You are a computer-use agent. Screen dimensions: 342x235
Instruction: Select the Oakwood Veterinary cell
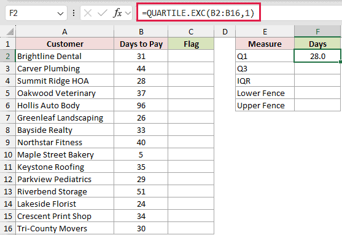[65, 93]
